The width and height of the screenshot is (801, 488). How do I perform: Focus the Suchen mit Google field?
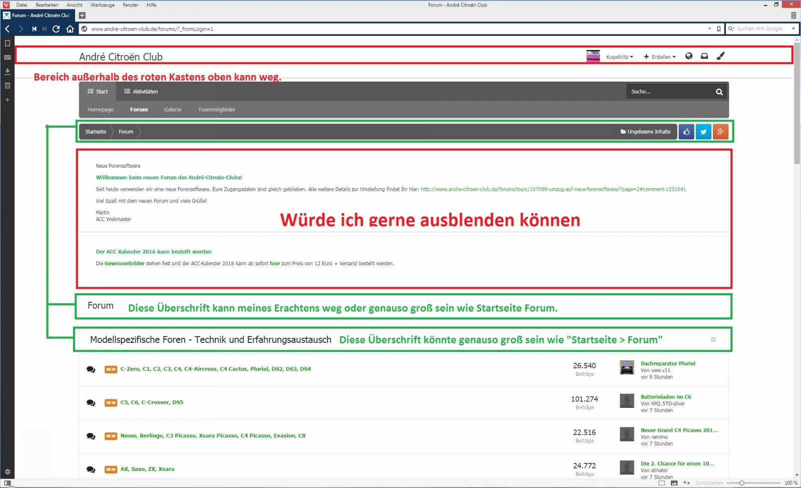tap(761, 29)
